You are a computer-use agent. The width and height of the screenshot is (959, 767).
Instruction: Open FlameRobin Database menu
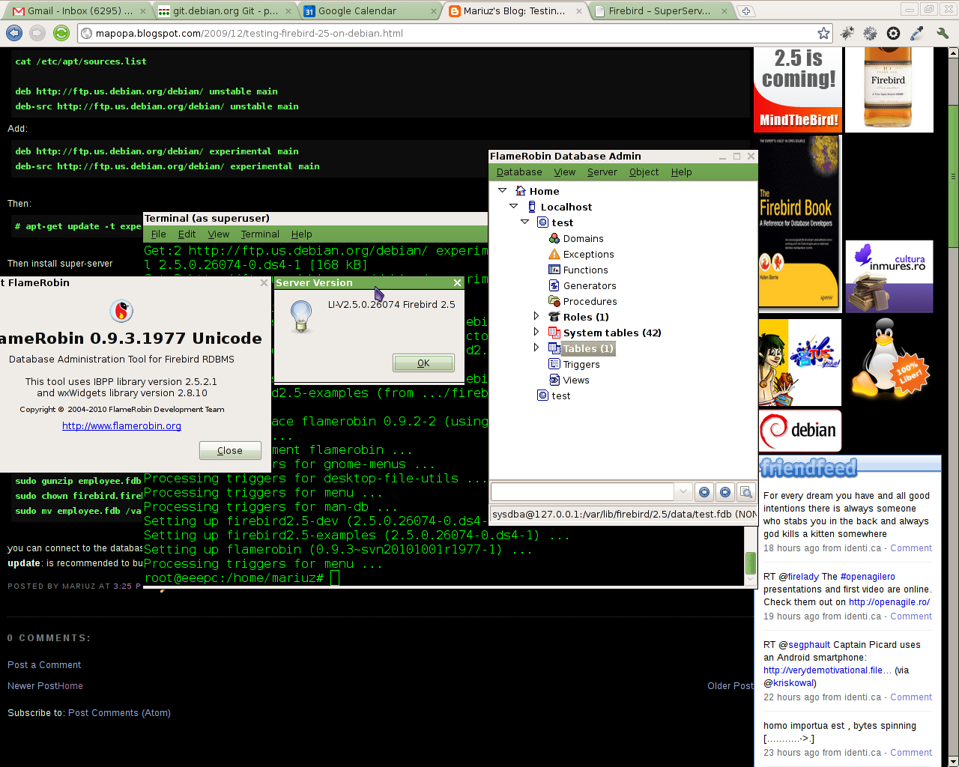(x=518, y=172)
